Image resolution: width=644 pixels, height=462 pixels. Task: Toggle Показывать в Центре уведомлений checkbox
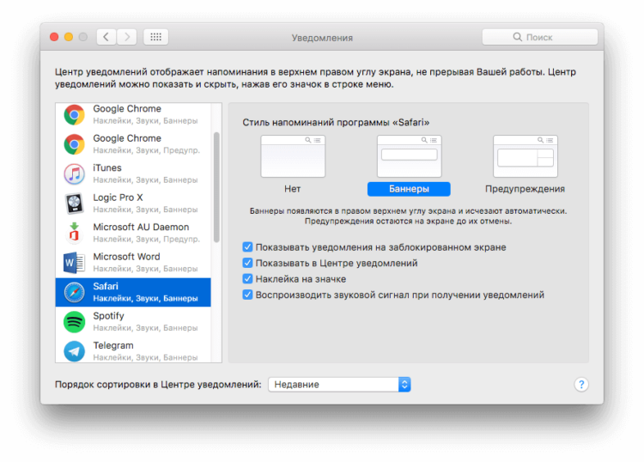[247, 263]
